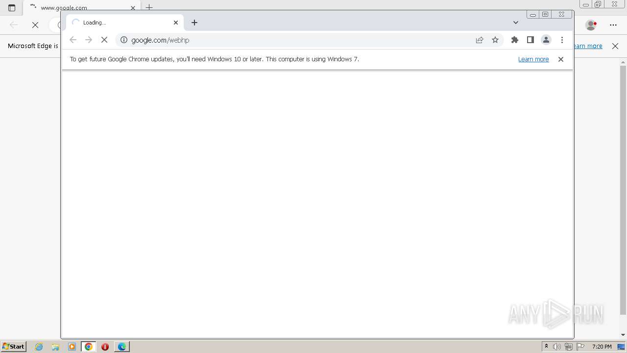627x353 pixels.
Task: Bookmark this tab with star icon
Action: pos(495,40)
